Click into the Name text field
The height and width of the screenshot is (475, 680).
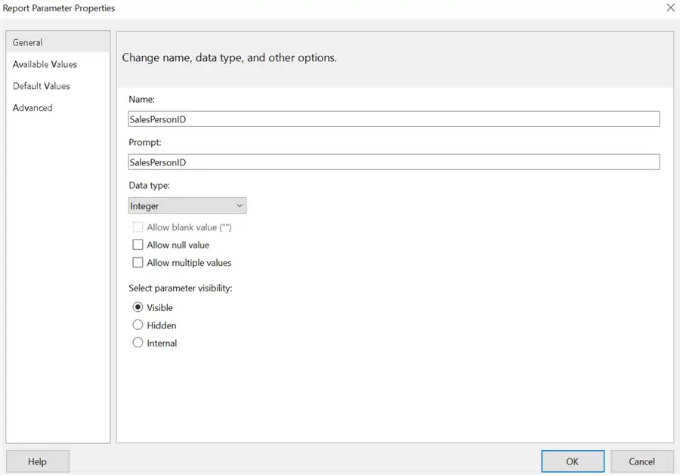[394, 119]
